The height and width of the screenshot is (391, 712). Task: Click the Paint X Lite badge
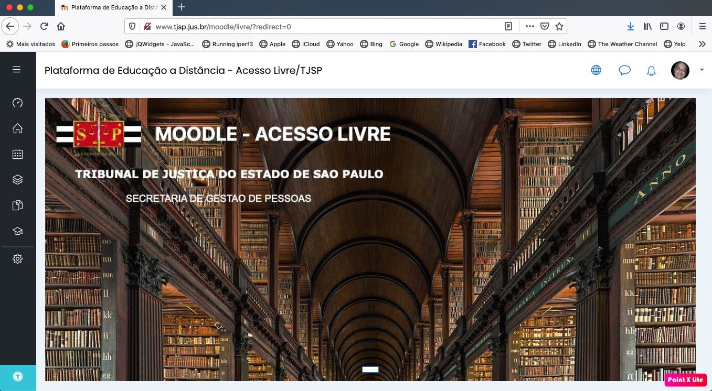(685, 379)
